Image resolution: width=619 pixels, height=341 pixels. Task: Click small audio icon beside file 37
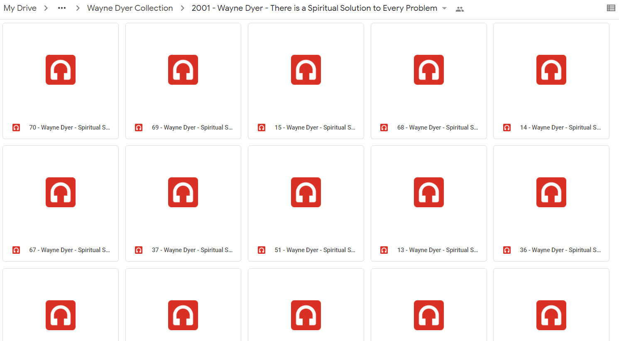(x=139, y=250)
